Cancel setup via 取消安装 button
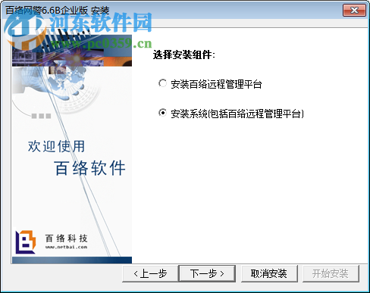The width and height of the screenshot is (370, 293). [x=269, y=273]
